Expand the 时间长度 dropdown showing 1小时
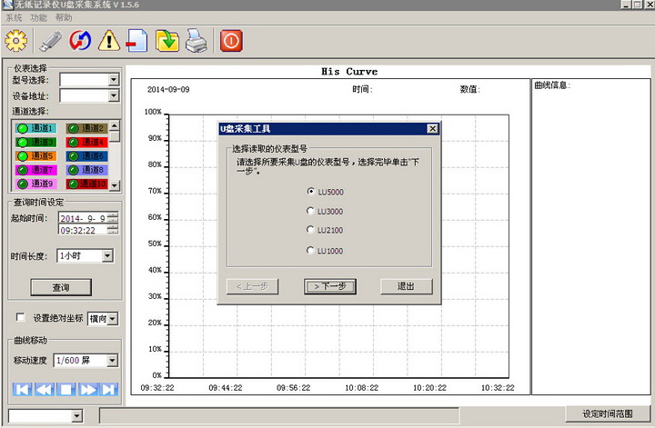Screen dimensions: 655x428 pyautogui.click(x=107, y=256)
